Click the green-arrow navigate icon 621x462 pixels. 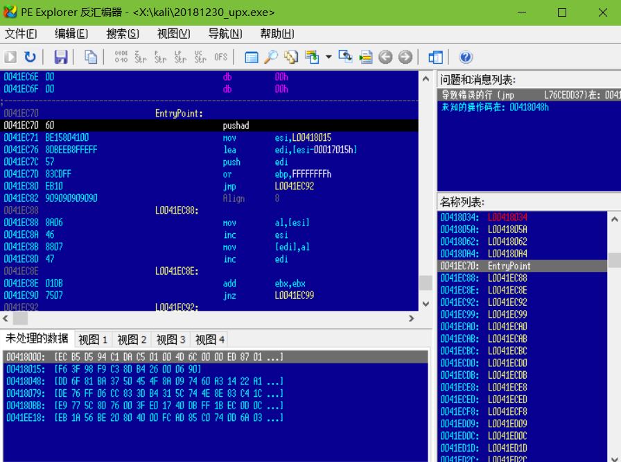click(312, 57)
